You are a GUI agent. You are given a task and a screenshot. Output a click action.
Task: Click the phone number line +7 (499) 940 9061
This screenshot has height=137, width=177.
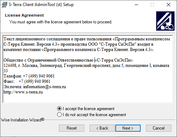coord(39,76)
